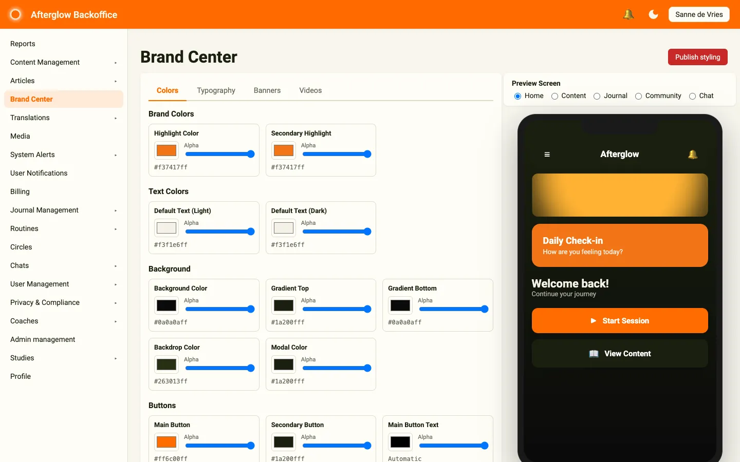Click the gold banner in phone preview
Viewport: 740px width, 462px height.
[620, 195]
